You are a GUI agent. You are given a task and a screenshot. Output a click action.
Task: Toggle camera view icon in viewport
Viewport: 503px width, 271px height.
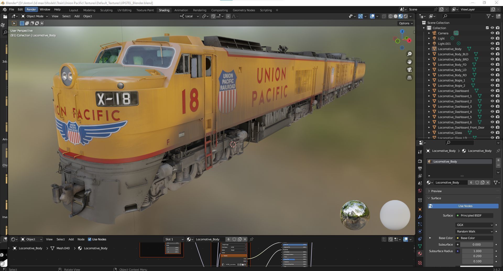(x=409, y=70)
